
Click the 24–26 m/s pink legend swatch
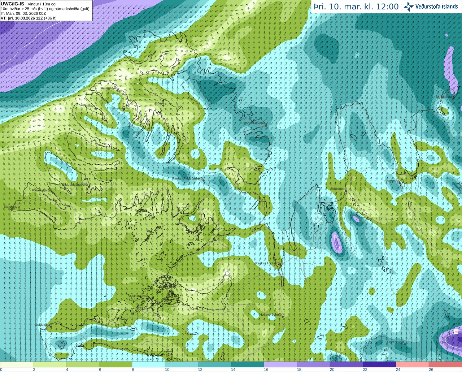tap(413, 364)
